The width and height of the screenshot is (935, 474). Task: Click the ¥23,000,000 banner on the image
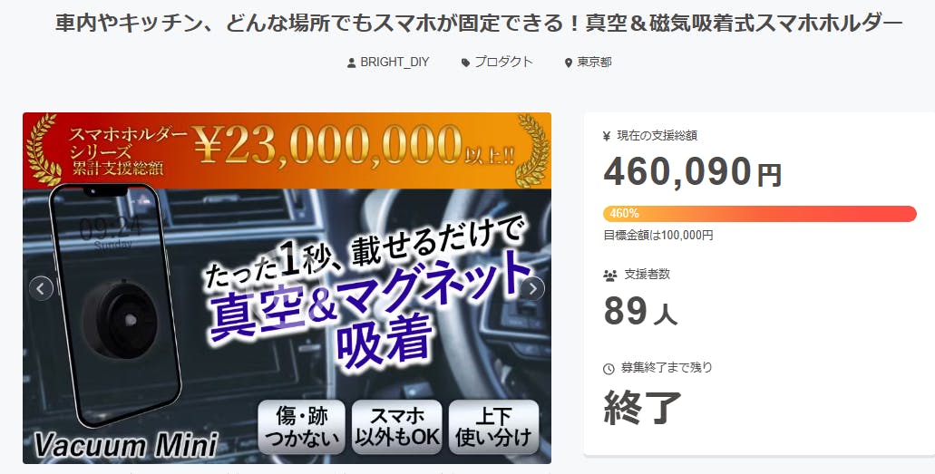click(287, 150)
